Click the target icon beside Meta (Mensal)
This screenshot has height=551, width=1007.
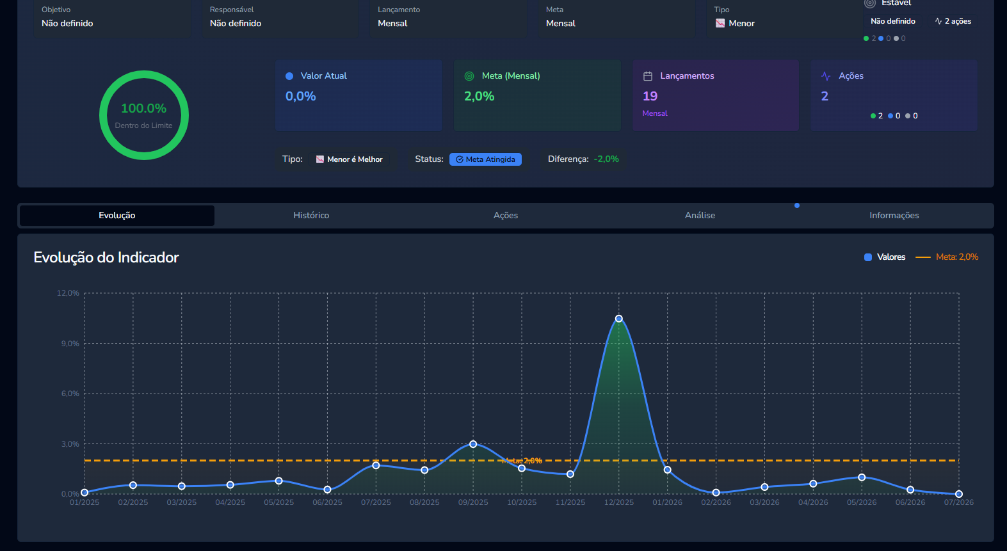coord(469,76)
